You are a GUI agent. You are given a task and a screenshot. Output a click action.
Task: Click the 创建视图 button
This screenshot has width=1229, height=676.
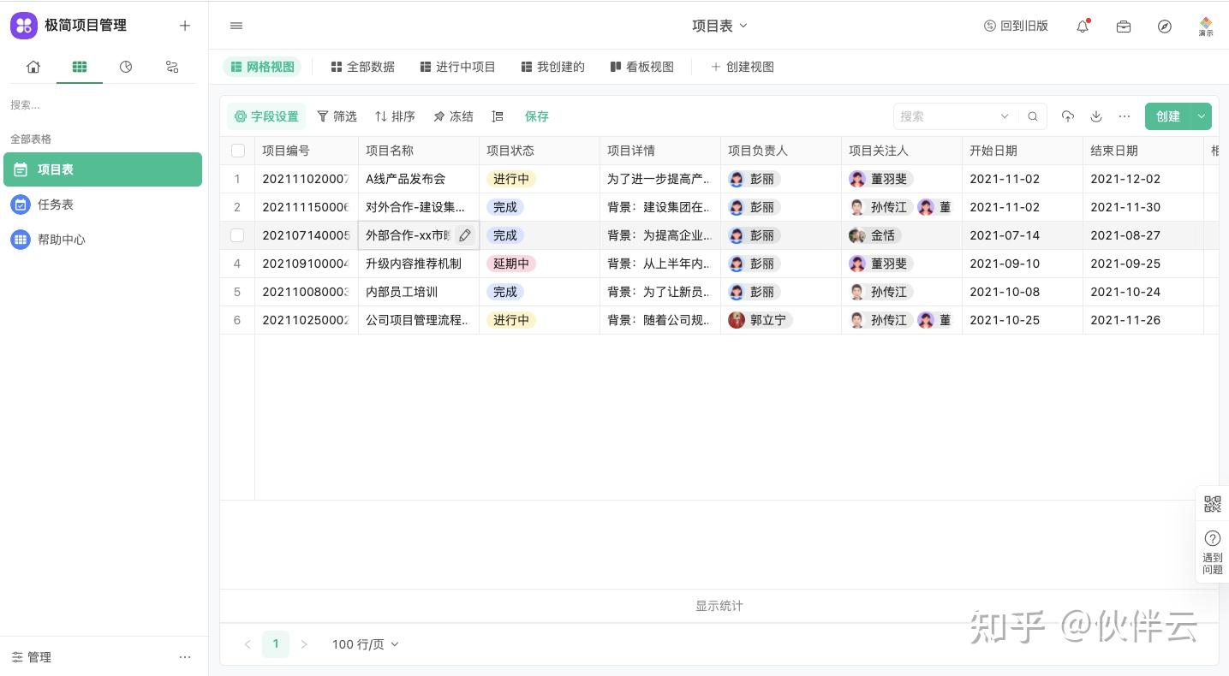point(742,67)
